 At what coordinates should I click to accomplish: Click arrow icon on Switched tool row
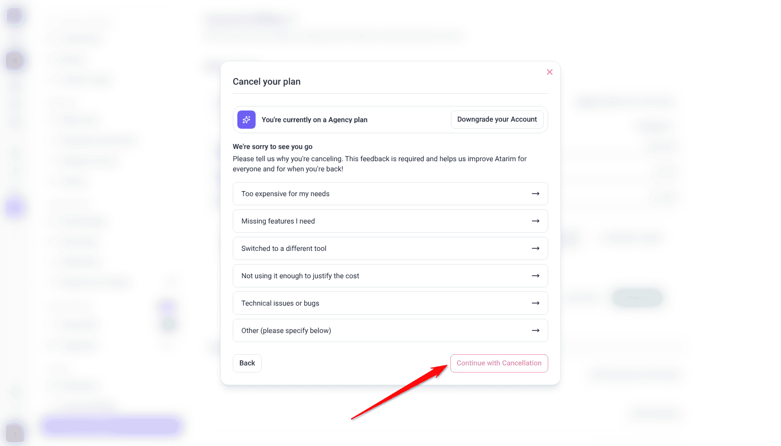536,248
